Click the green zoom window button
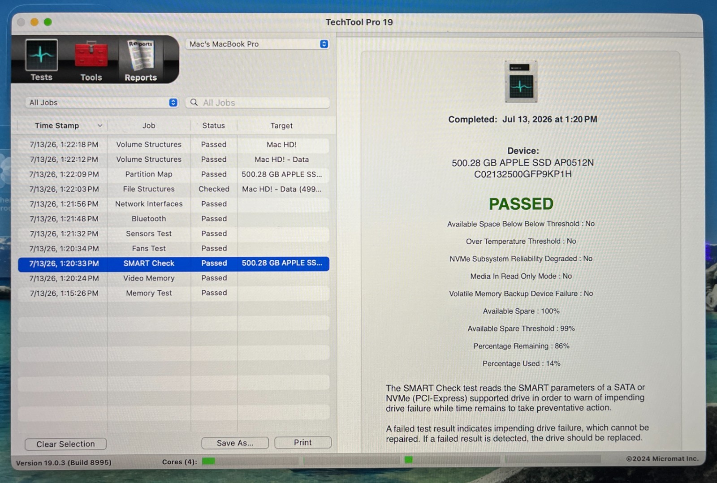This screenshot has width=717, height=483. (x=48, y=22)
